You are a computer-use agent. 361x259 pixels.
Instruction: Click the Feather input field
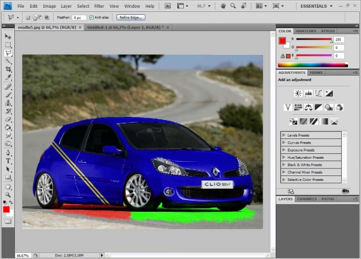click(79, 18)
